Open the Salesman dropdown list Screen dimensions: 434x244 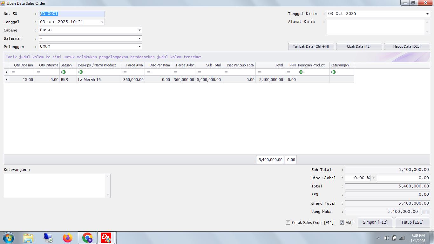click(x=139, y=38)
